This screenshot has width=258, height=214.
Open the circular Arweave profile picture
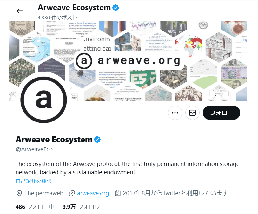coord(43,100)
